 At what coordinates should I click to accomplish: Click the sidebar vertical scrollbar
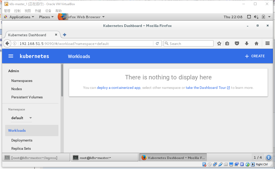tap(62, 80)
